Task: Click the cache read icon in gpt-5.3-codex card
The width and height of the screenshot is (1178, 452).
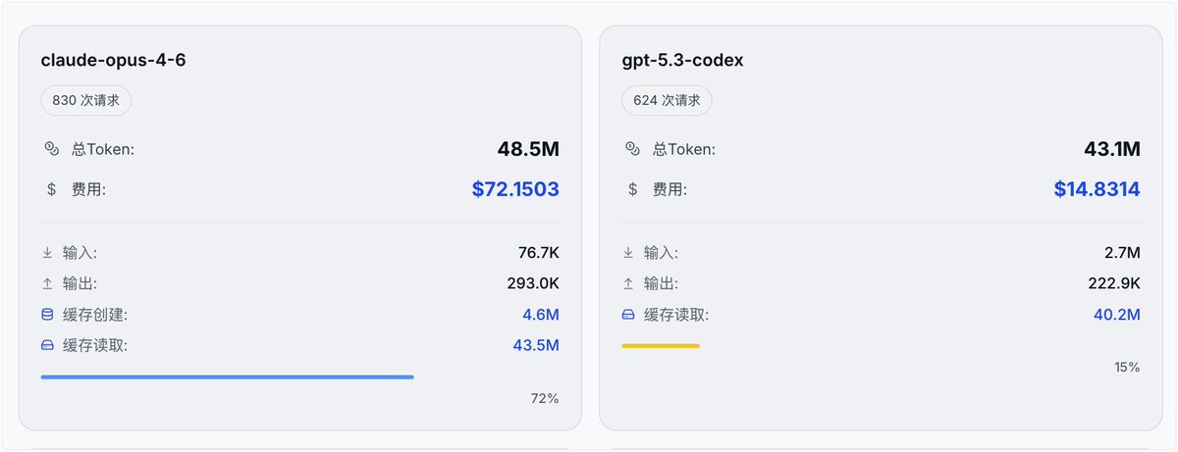Action: 628,315
